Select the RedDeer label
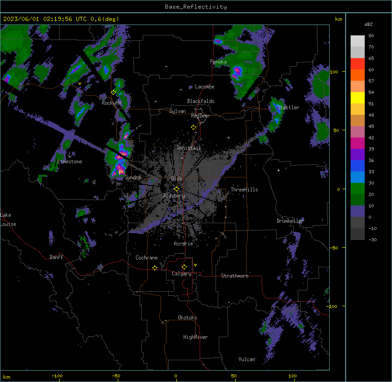Viewport: 392px width, 382px height. click(200, 116)
